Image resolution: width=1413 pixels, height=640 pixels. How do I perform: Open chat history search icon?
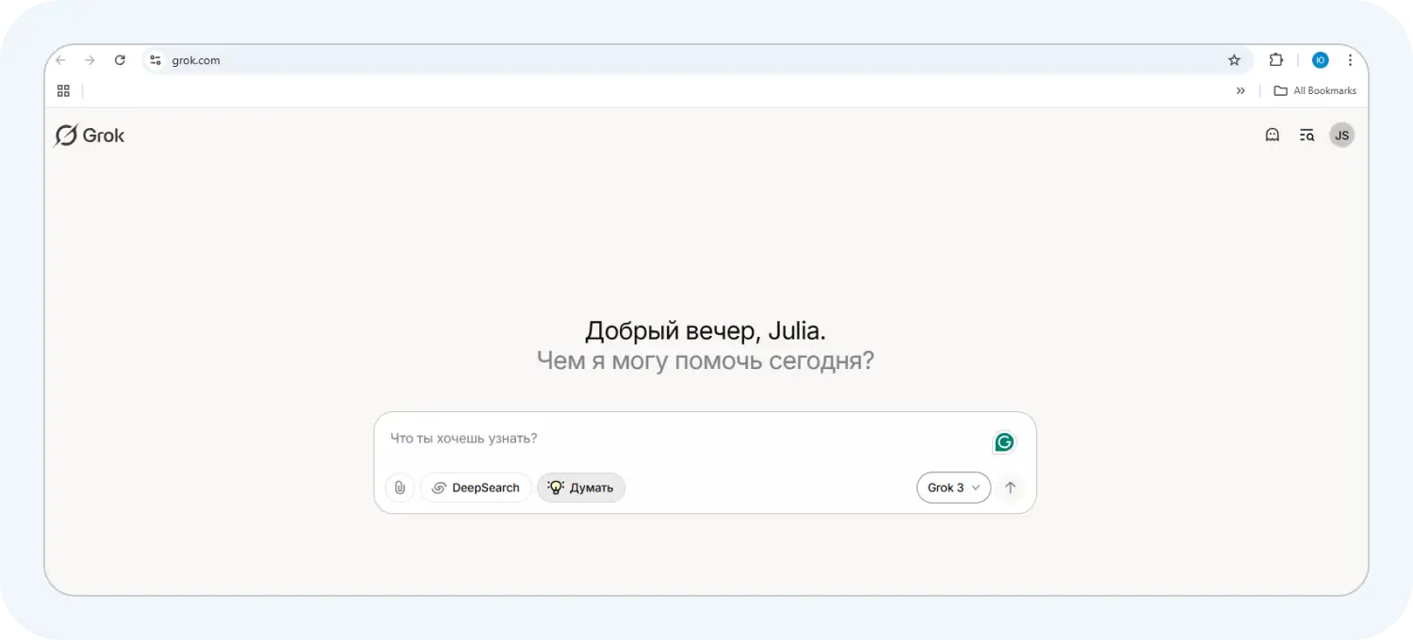[1307, 135]
